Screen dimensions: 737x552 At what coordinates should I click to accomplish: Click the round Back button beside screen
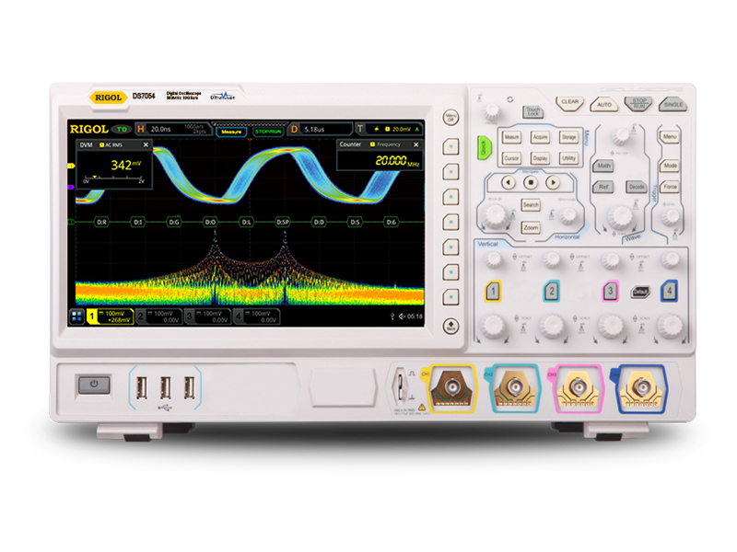click(450, 326)
